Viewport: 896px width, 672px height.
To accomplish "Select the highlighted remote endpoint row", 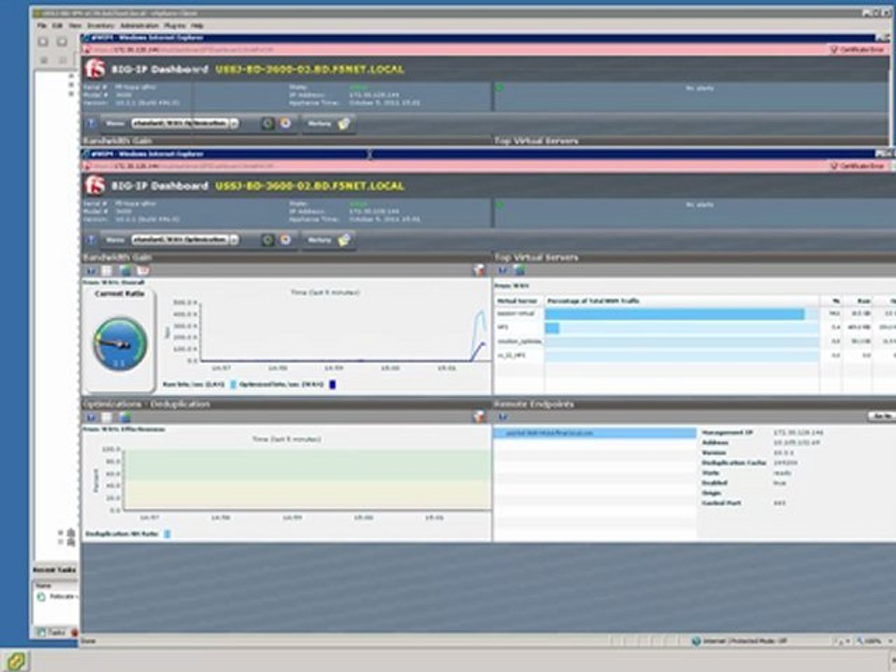I will [595, 433].
